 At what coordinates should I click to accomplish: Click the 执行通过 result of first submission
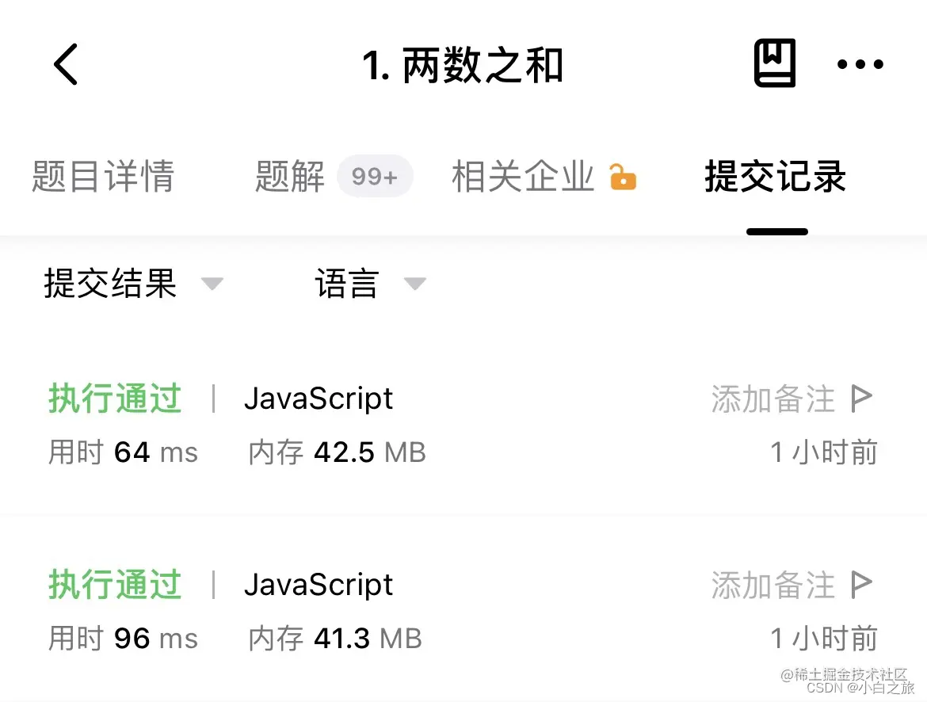(114, 399)
